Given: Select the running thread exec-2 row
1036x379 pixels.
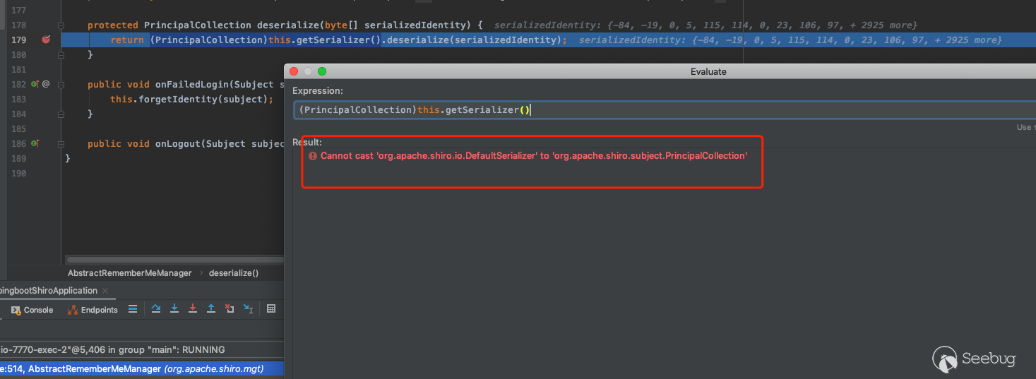Looking at the screenshot, I should tap(142, 349).
